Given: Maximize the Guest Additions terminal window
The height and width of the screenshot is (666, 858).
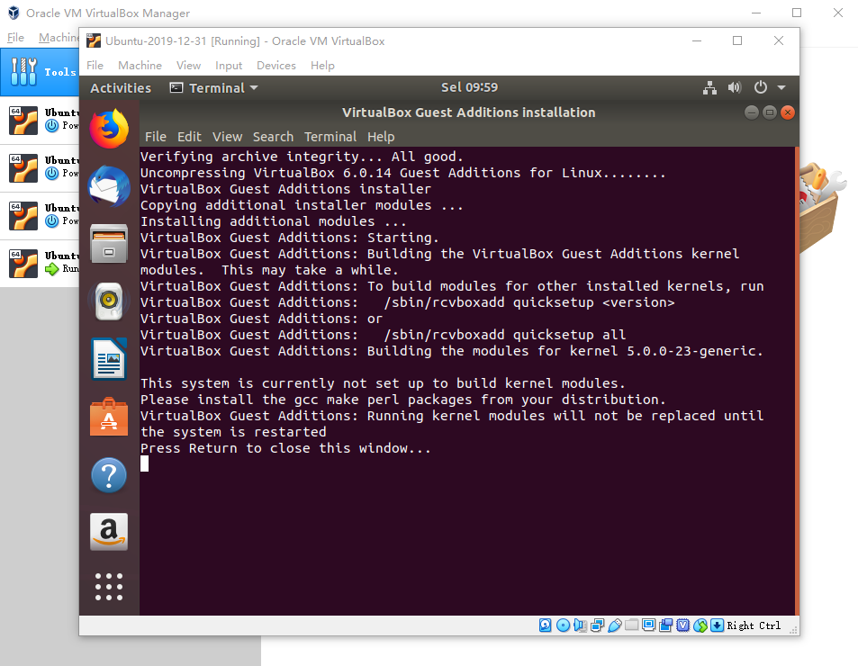Looking at the screenshot, I should pos(770,112).
